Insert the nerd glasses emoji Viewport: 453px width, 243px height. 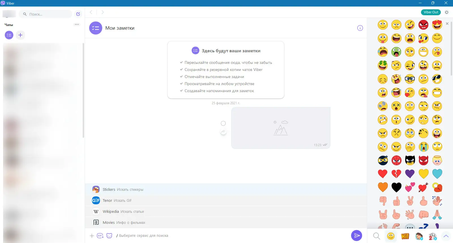410,79
